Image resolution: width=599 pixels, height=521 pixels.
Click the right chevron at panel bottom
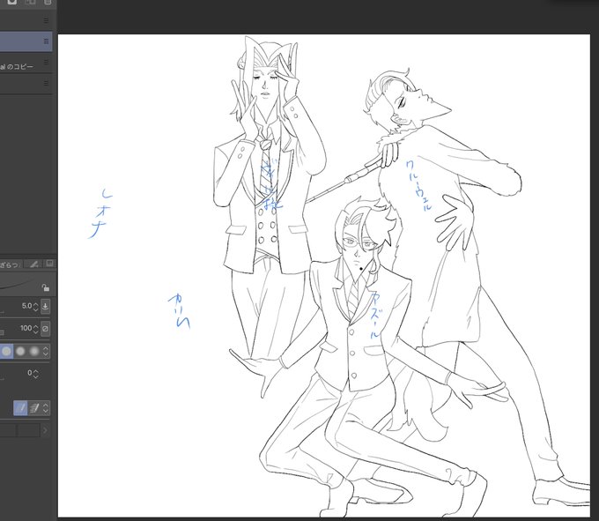(45, 431)
